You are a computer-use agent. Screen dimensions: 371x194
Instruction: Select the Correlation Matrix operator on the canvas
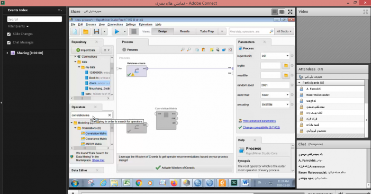[x=166, y=120]
